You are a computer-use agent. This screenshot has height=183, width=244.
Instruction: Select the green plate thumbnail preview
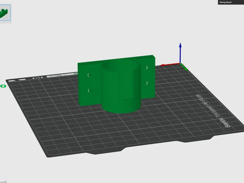tap(5, 13)
